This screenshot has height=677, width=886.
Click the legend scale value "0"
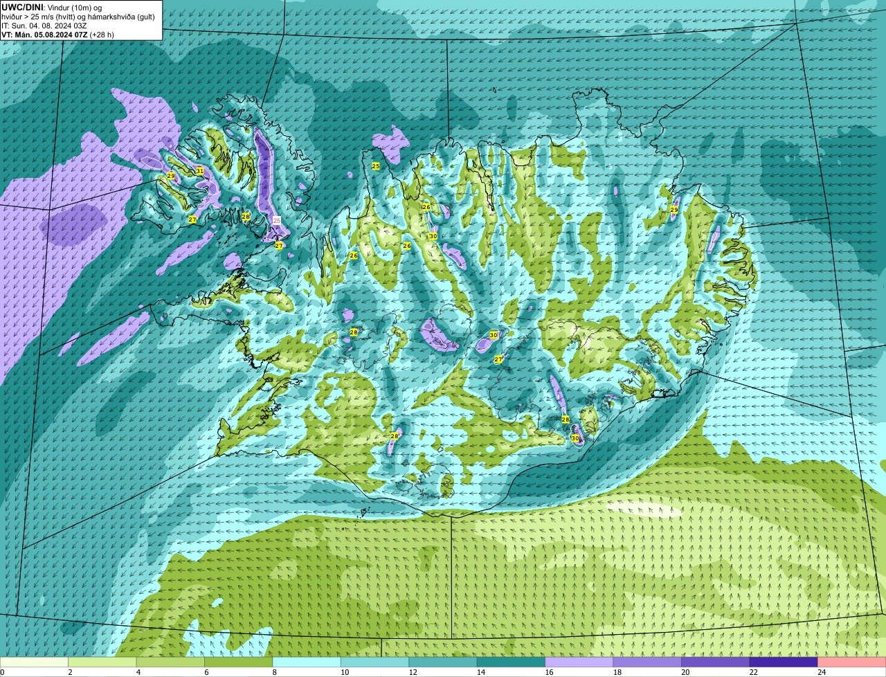2,672
